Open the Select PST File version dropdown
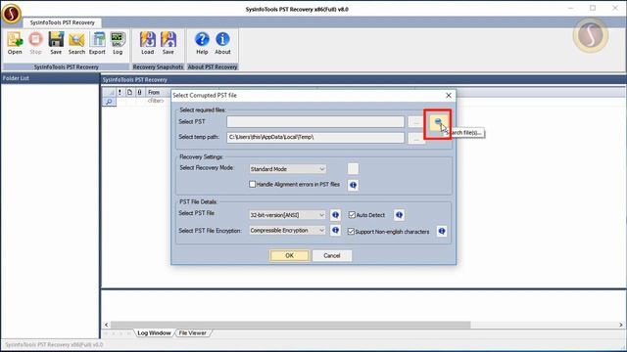Screen dimensions: 627x352 (x=287, y=215)
